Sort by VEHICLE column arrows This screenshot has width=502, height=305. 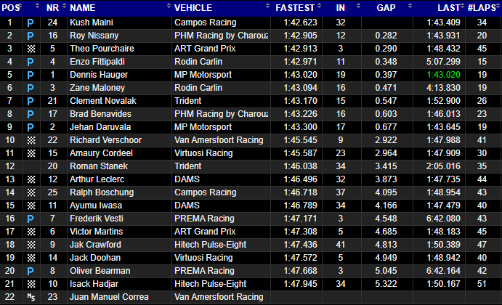coord(267,6)
